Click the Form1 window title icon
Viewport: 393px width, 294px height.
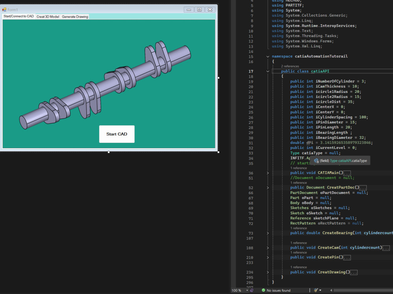(4, 9)
